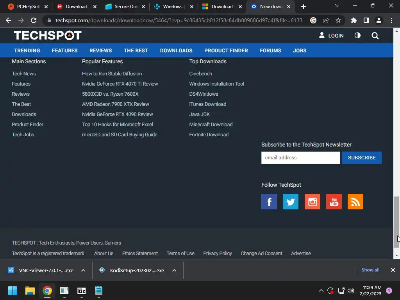Open Change Ad Consent link
Viewport: 400px width, 300px height.
click(x=261, y=253)
